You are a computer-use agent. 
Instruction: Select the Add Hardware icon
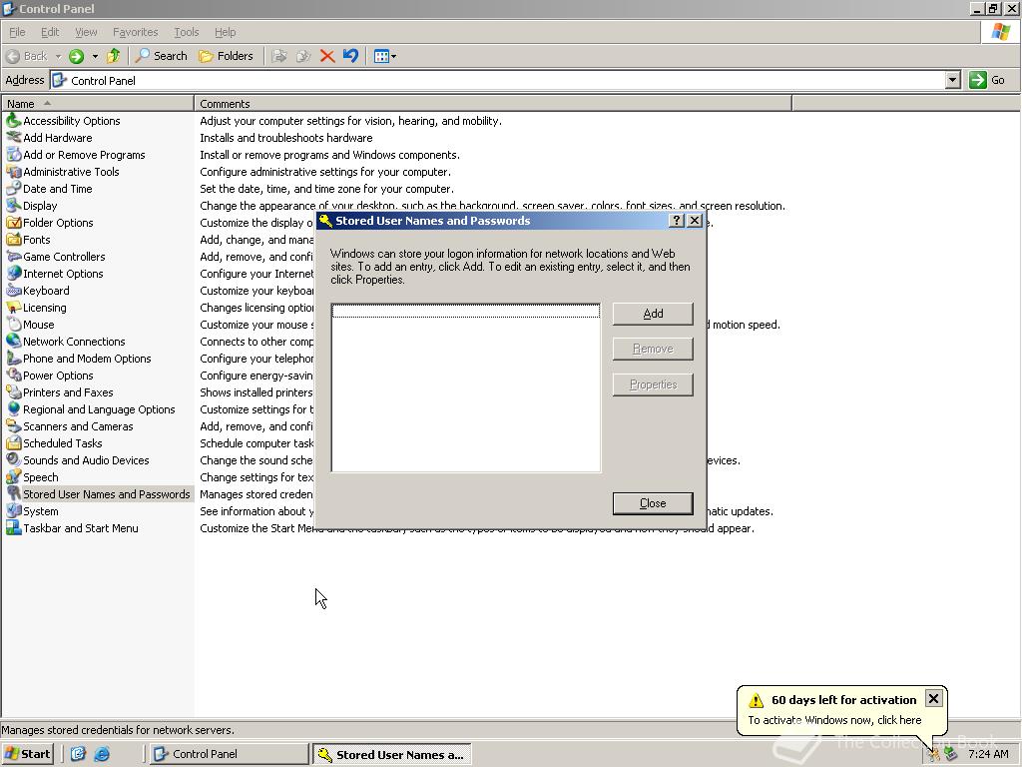13,138
